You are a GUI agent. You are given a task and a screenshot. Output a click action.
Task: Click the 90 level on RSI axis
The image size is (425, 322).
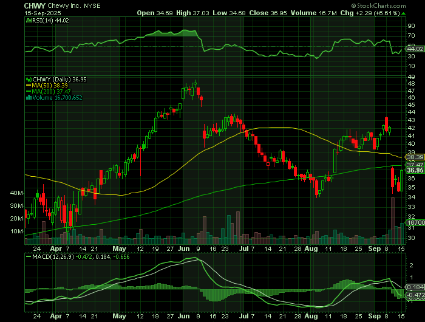click(x=411, y=26)
